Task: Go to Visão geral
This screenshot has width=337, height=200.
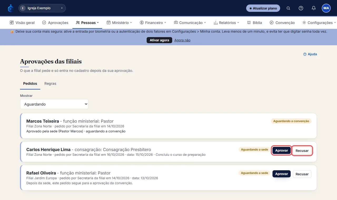Action: [x=22, y=23]
